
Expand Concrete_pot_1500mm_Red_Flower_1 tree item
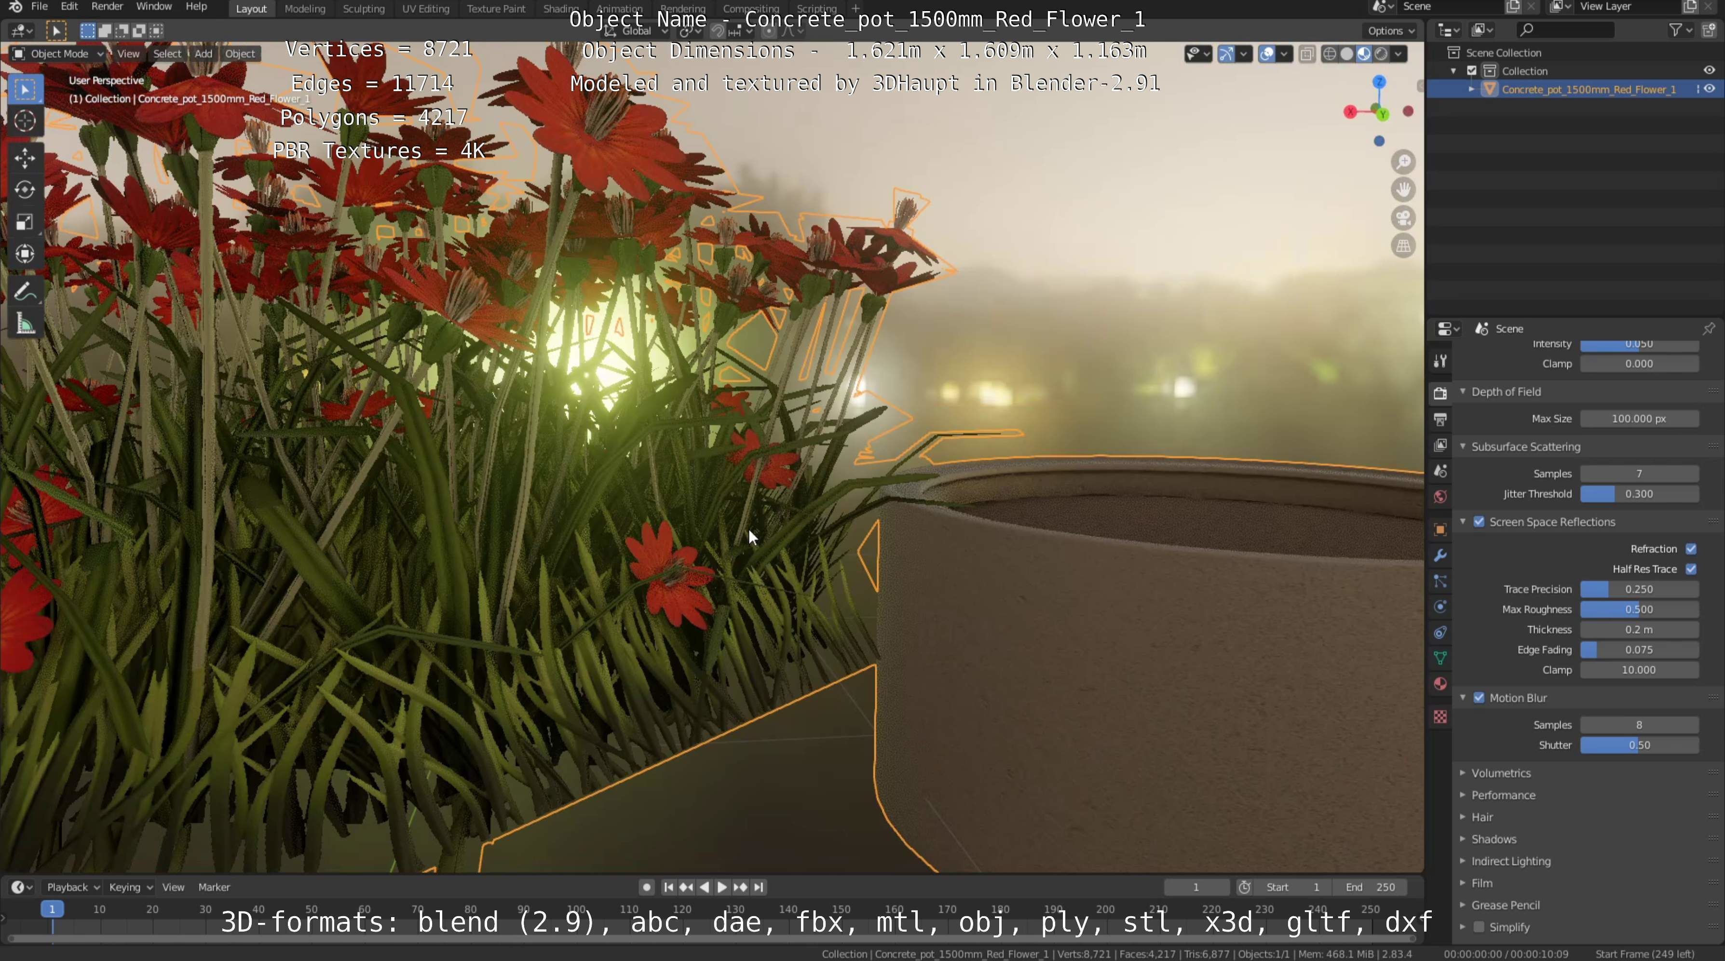pos(1472,89)
